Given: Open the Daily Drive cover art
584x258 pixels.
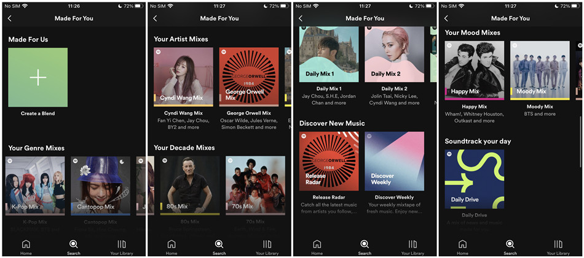Looking at the screenshot, I should 475,180.
